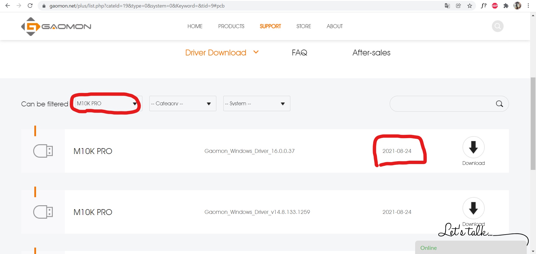Screen dimensions: 536x254
Task: Open the Chrome profile avatar
Action: coord(517,6)
